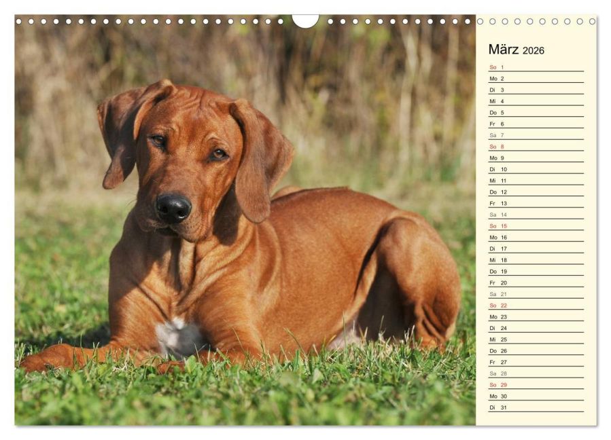Select the 'So 1' date row
This screenshot has height=440, width=611.
tap(536, 67)
